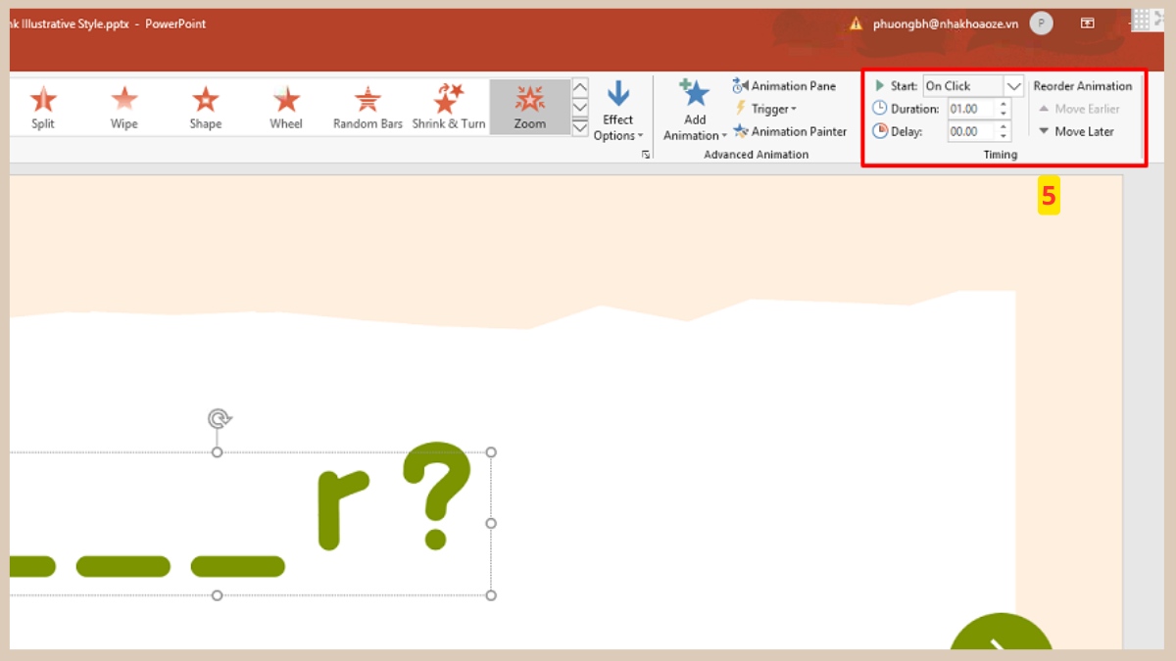Apply the Zoom animation effect
The width and height of the screenshot is (1176, 661).
[x=529, y=103]
